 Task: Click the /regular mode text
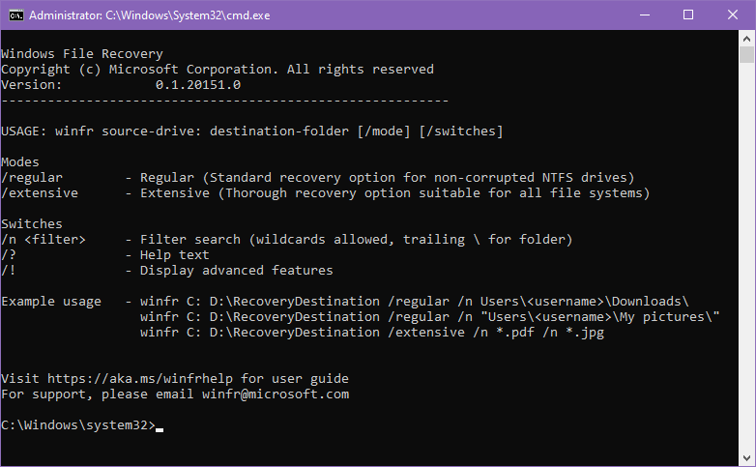32,178
